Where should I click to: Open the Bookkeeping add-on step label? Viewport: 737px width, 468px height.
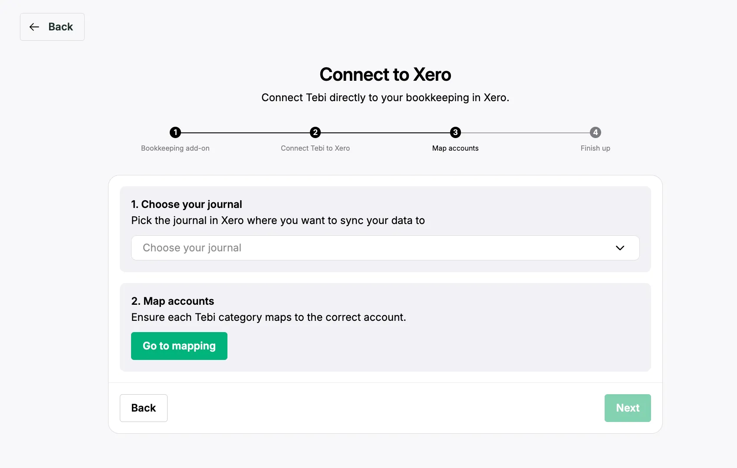(175, 148)
